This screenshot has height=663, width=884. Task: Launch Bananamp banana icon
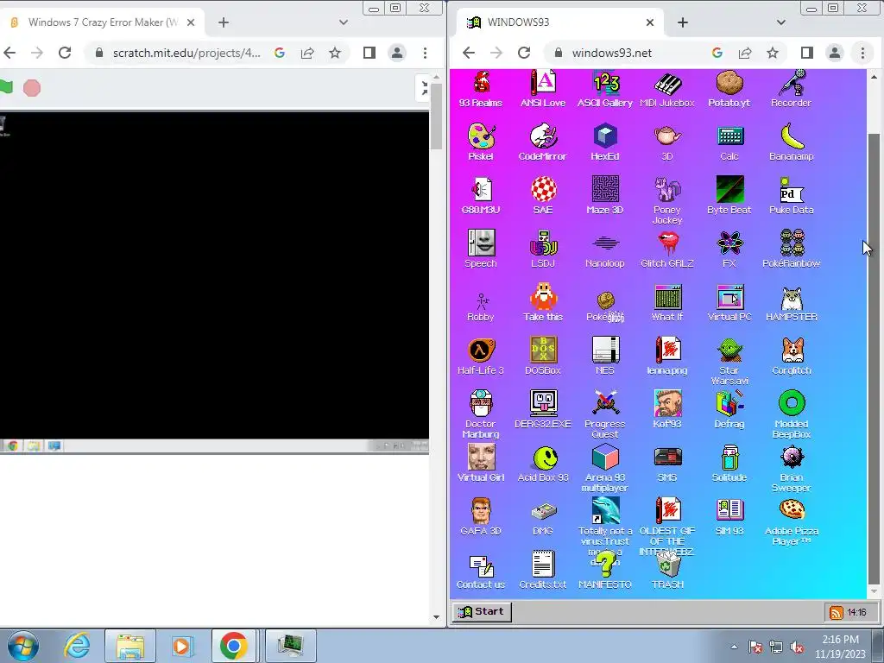click(x=791, y=142)
